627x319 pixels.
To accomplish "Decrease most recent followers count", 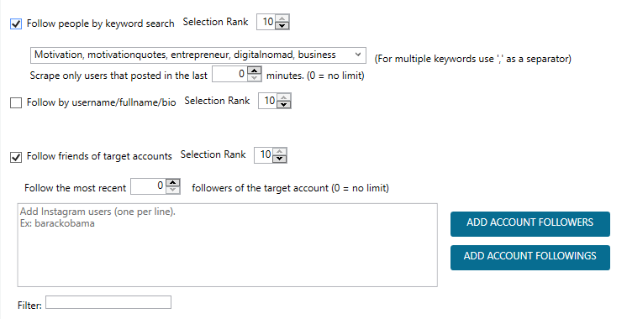I will pyautogui.click(x=173, y=190).
